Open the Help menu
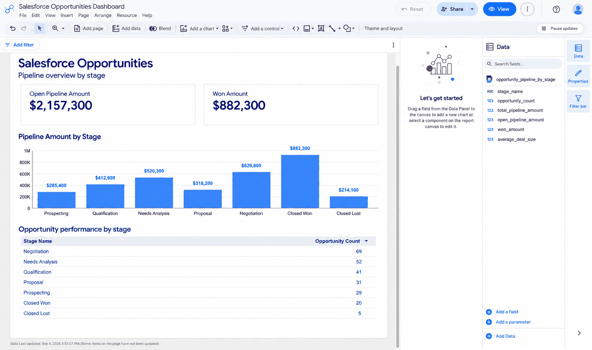592x350 pixels. 147,16
